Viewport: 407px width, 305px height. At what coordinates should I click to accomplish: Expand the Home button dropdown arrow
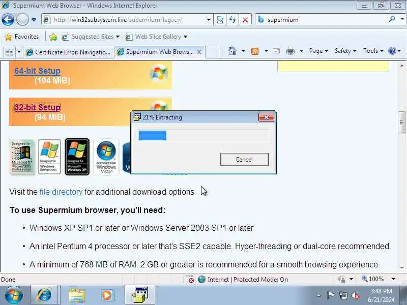coord(243,51)
